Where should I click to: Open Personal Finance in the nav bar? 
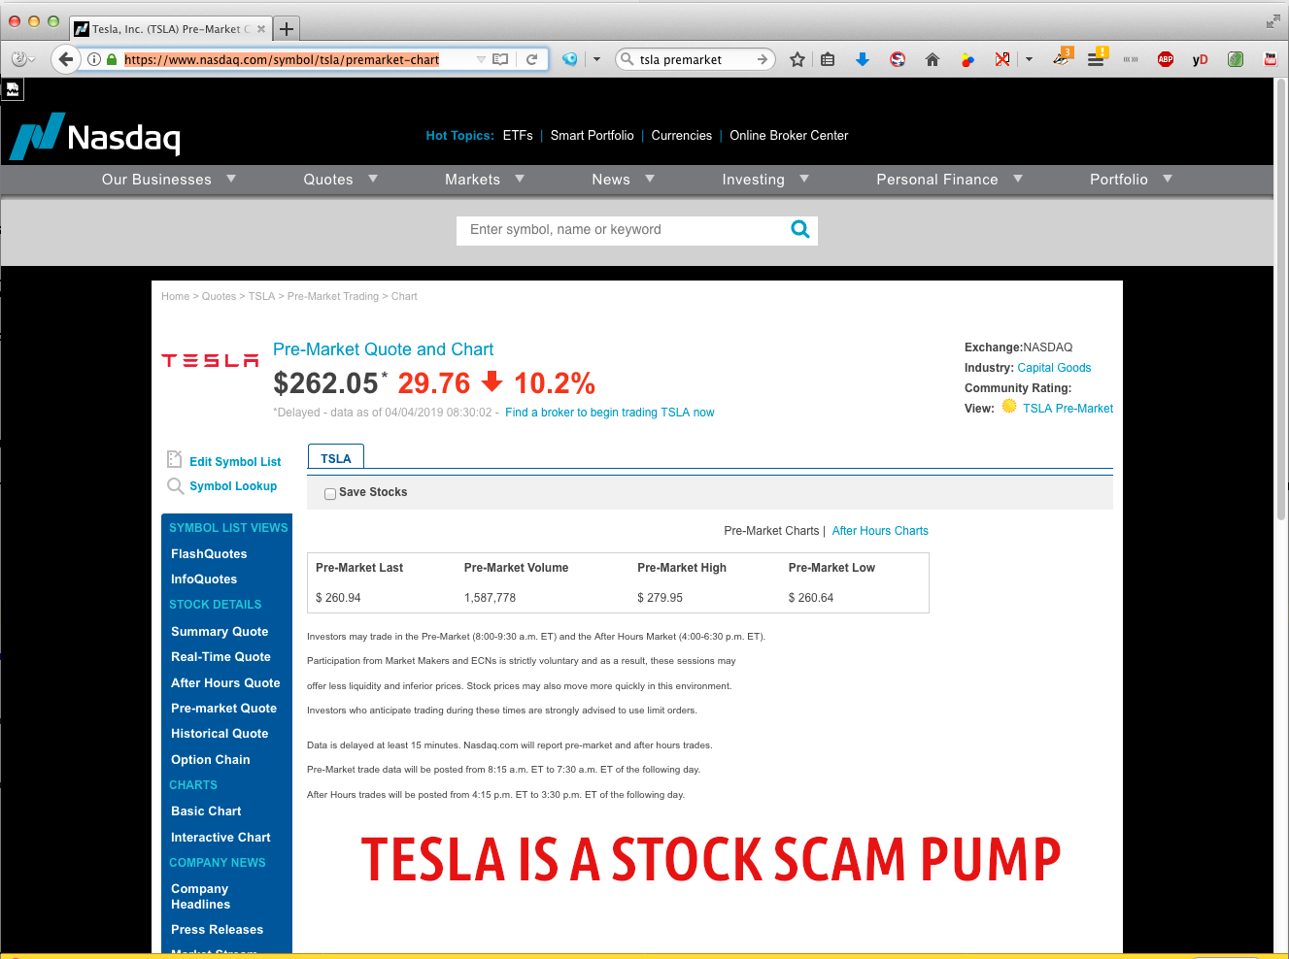point(937,180)
